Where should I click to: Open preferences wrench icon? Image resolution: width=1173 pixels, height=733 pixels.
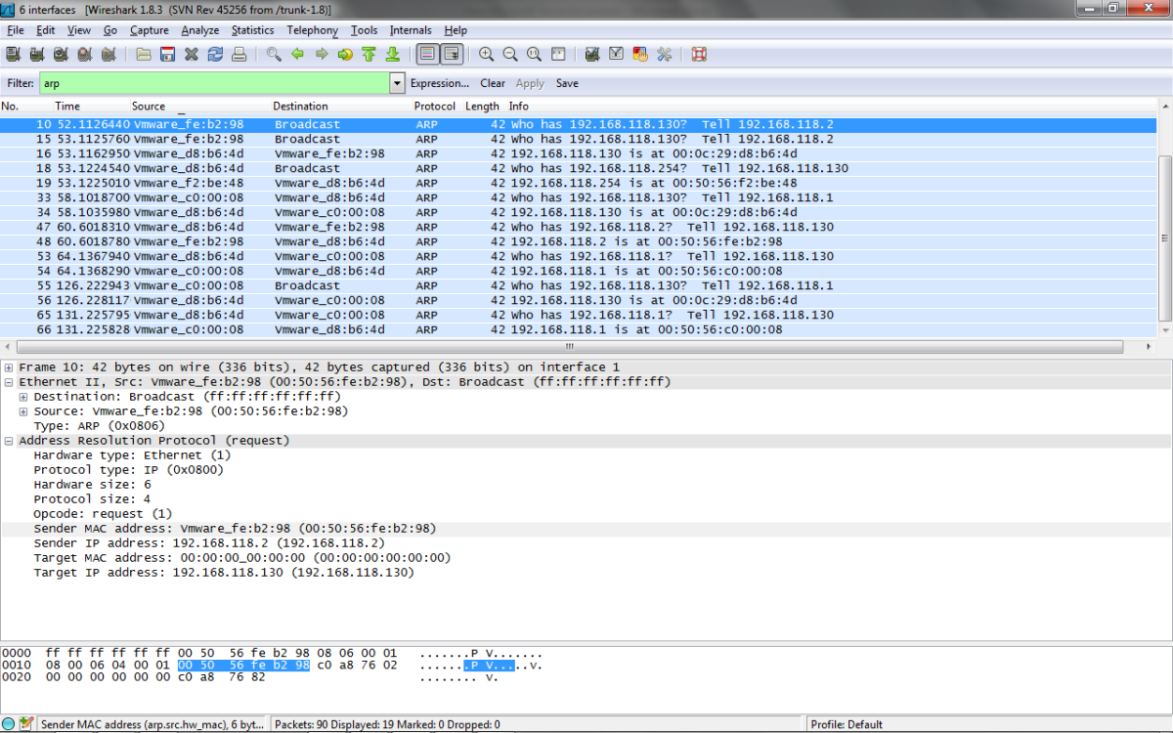click(664, 55)
